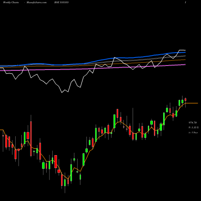201x201 pixels.
Task: Click the 'BSE 535535' symbol label
Action: pos(62,2)
